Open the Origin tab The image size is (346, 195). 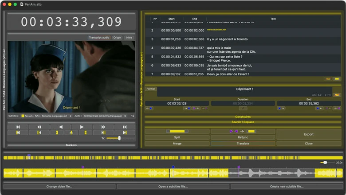(117, 38)
